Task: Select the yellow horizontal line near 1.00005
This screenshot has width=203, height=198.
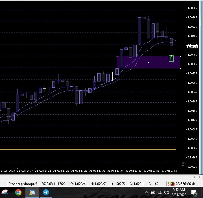Action: [88, 149]
